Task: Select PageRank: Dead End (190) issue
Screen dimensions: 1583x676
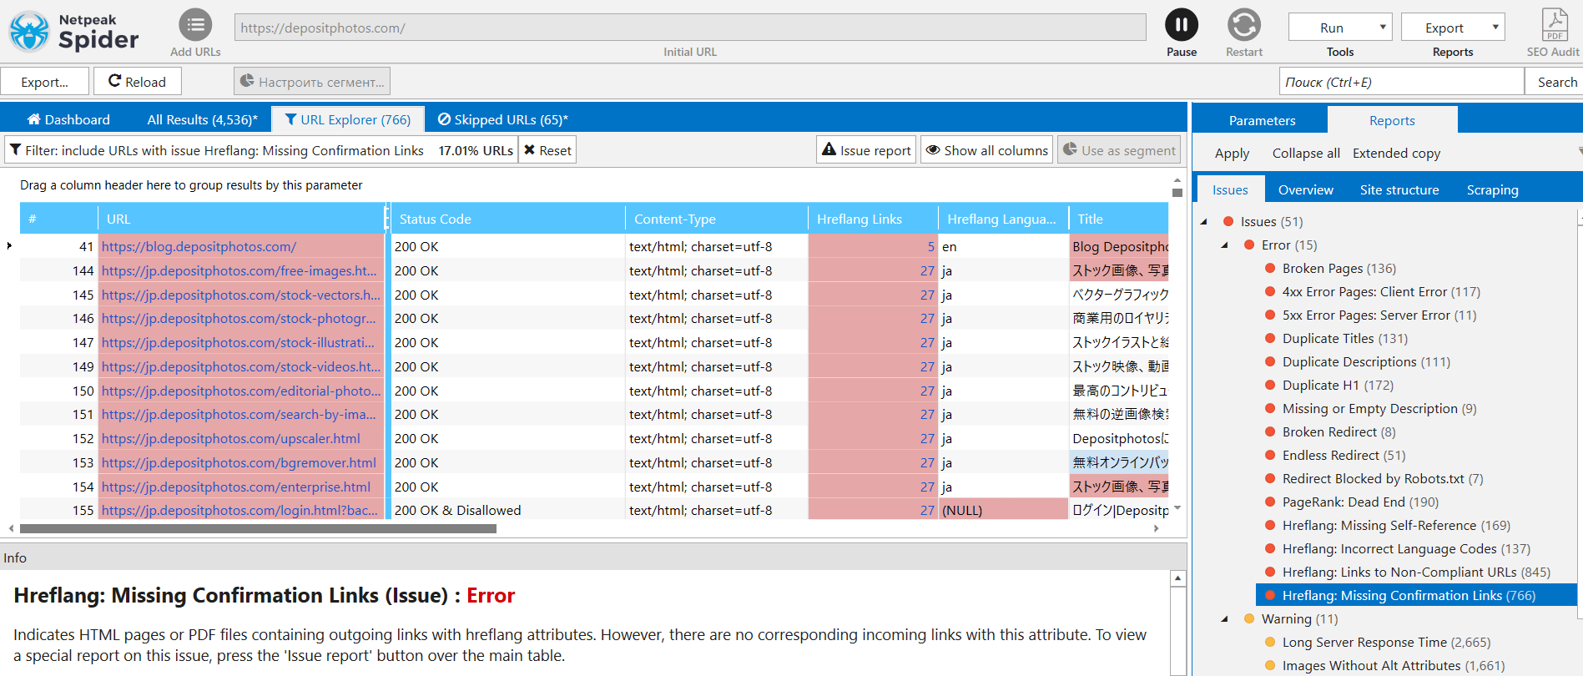Action: 1360,502
